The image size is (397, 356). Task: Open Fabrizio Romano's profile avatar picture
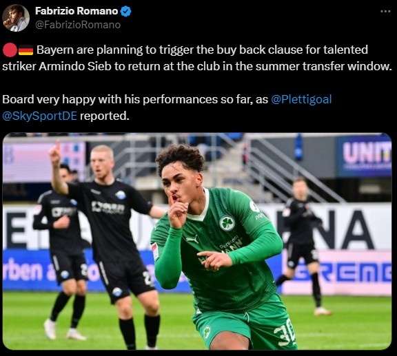(x=16, y=18)
